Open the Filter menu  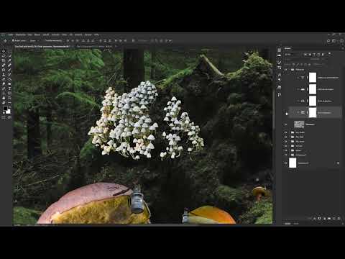point(64,35)
